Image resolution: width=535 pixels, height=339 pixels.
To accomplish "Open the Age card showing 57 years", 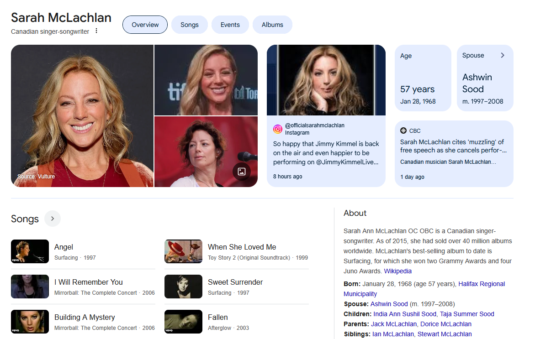I will pyautogui.click(x=423, y=78).
